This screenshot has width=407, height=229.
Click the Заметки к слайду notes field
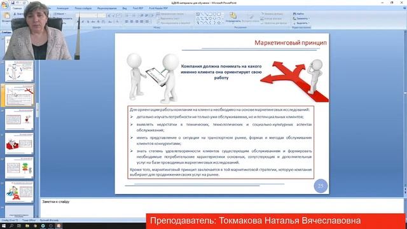(x=222, y=208)
